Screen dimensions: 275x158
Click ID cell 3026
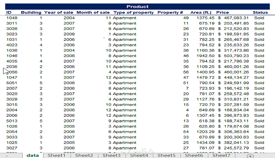12,29
